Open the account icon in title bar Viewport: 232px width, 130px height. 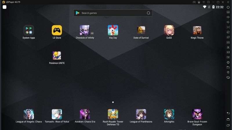(x=199, y=2)
